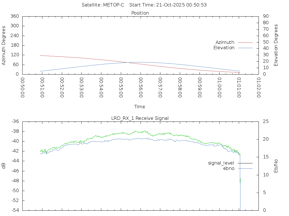
Task: Click the black signal_level legend line sample
Action: click(245, 163)
